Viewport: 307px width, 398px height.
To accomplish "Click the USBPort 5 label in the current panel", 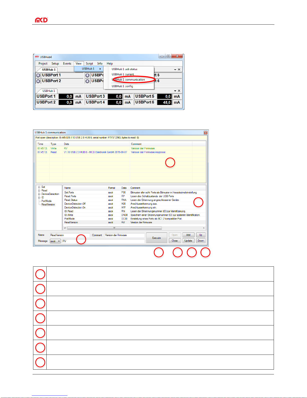I will coord(145,96).
